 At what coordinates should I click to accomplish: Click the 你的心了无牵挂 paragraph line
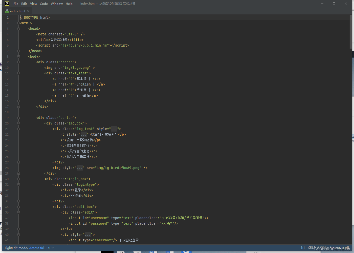[x=79, y=157]
